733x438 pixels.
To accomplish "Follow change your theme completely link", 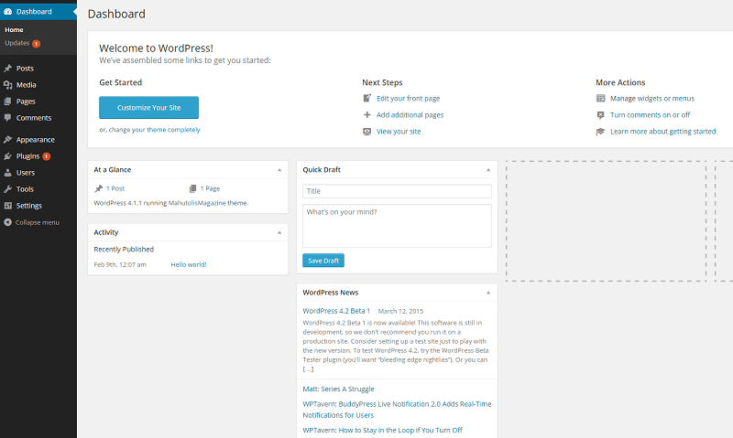I will click(154, 130).
